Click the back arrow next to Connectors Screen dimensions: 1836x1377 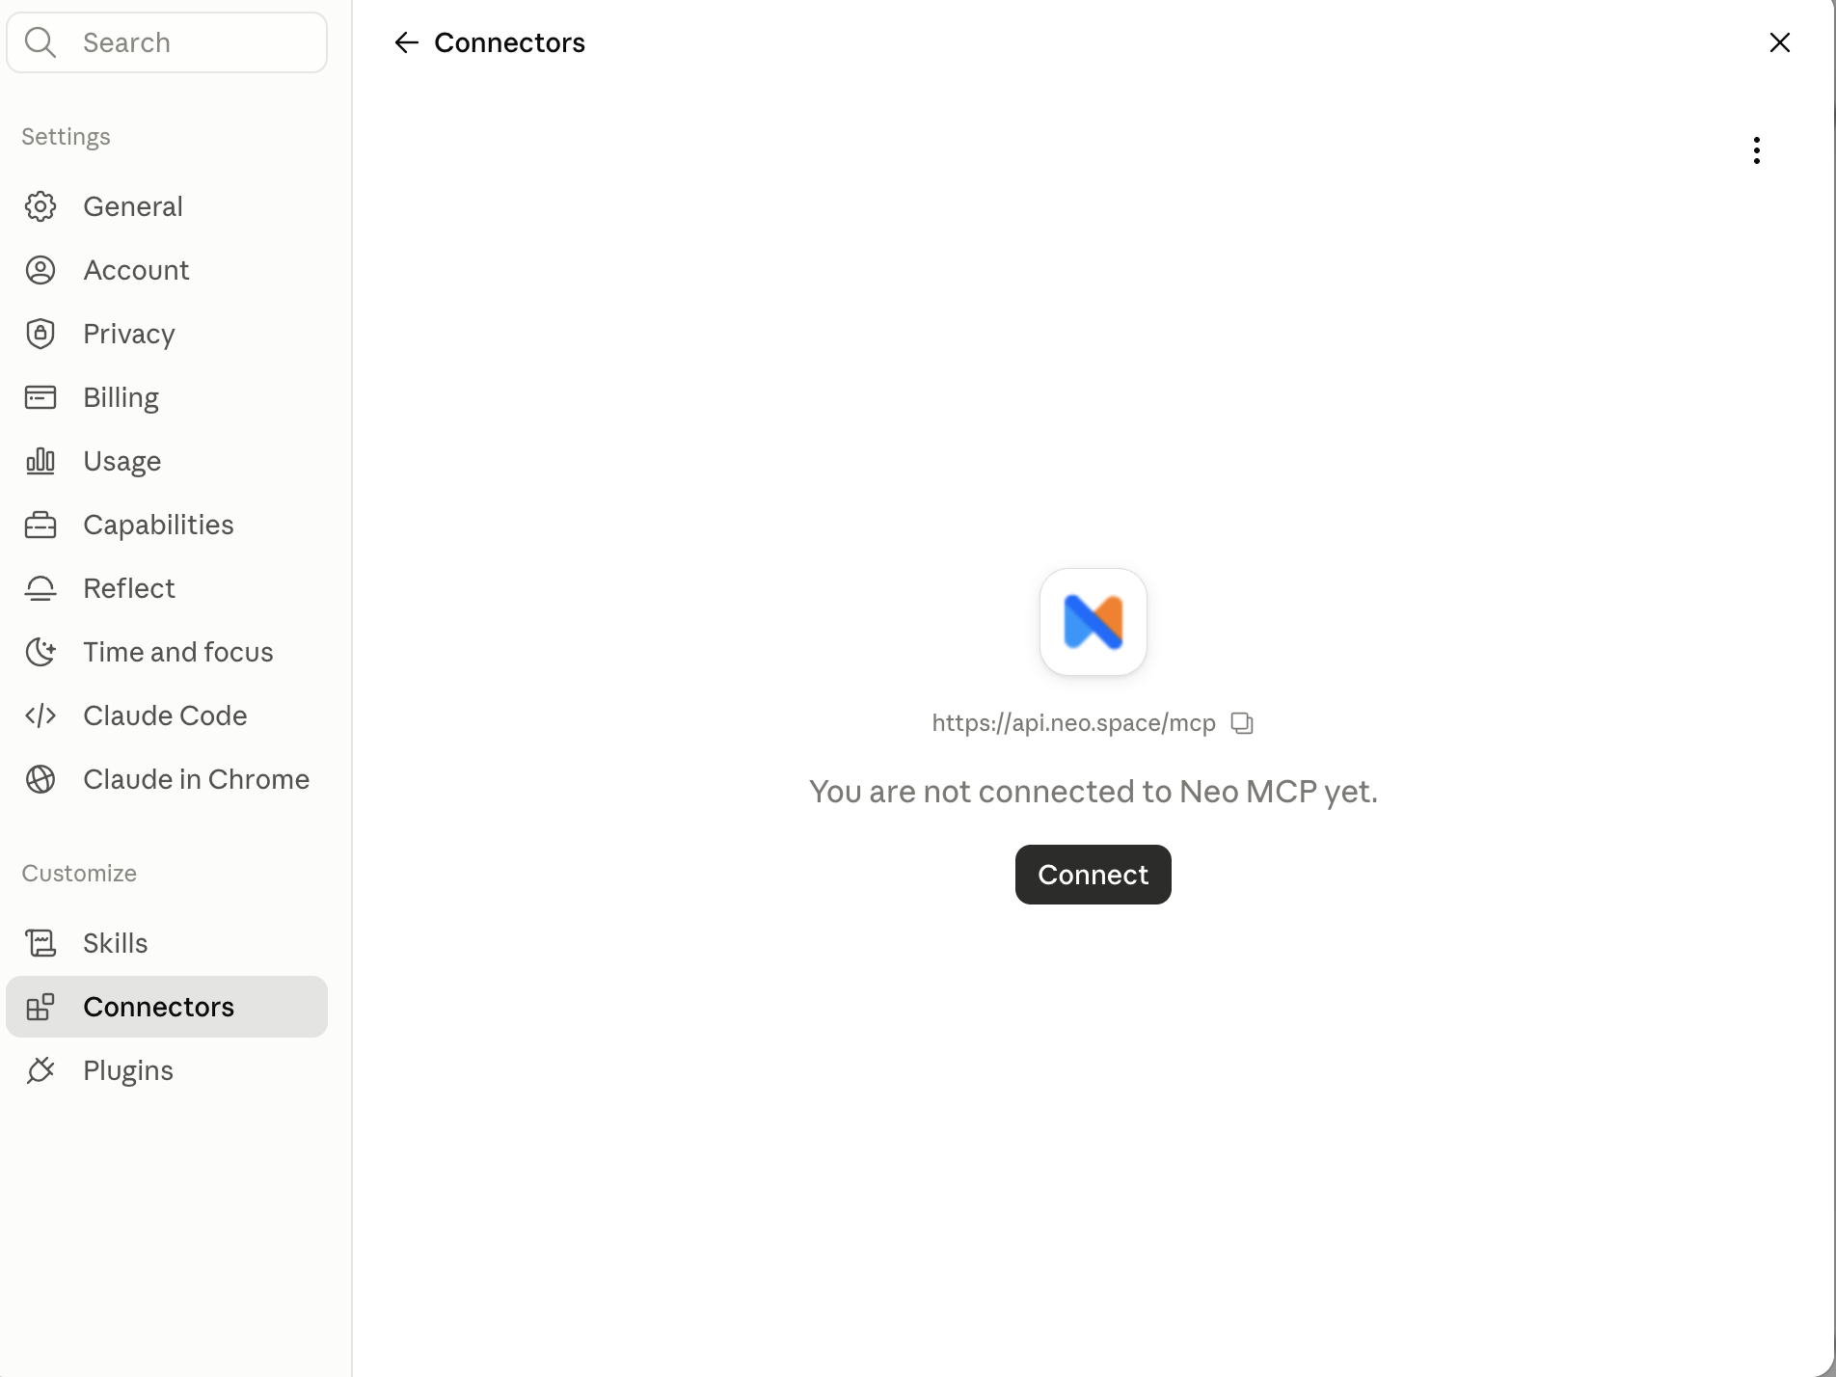tap(406, 42)
